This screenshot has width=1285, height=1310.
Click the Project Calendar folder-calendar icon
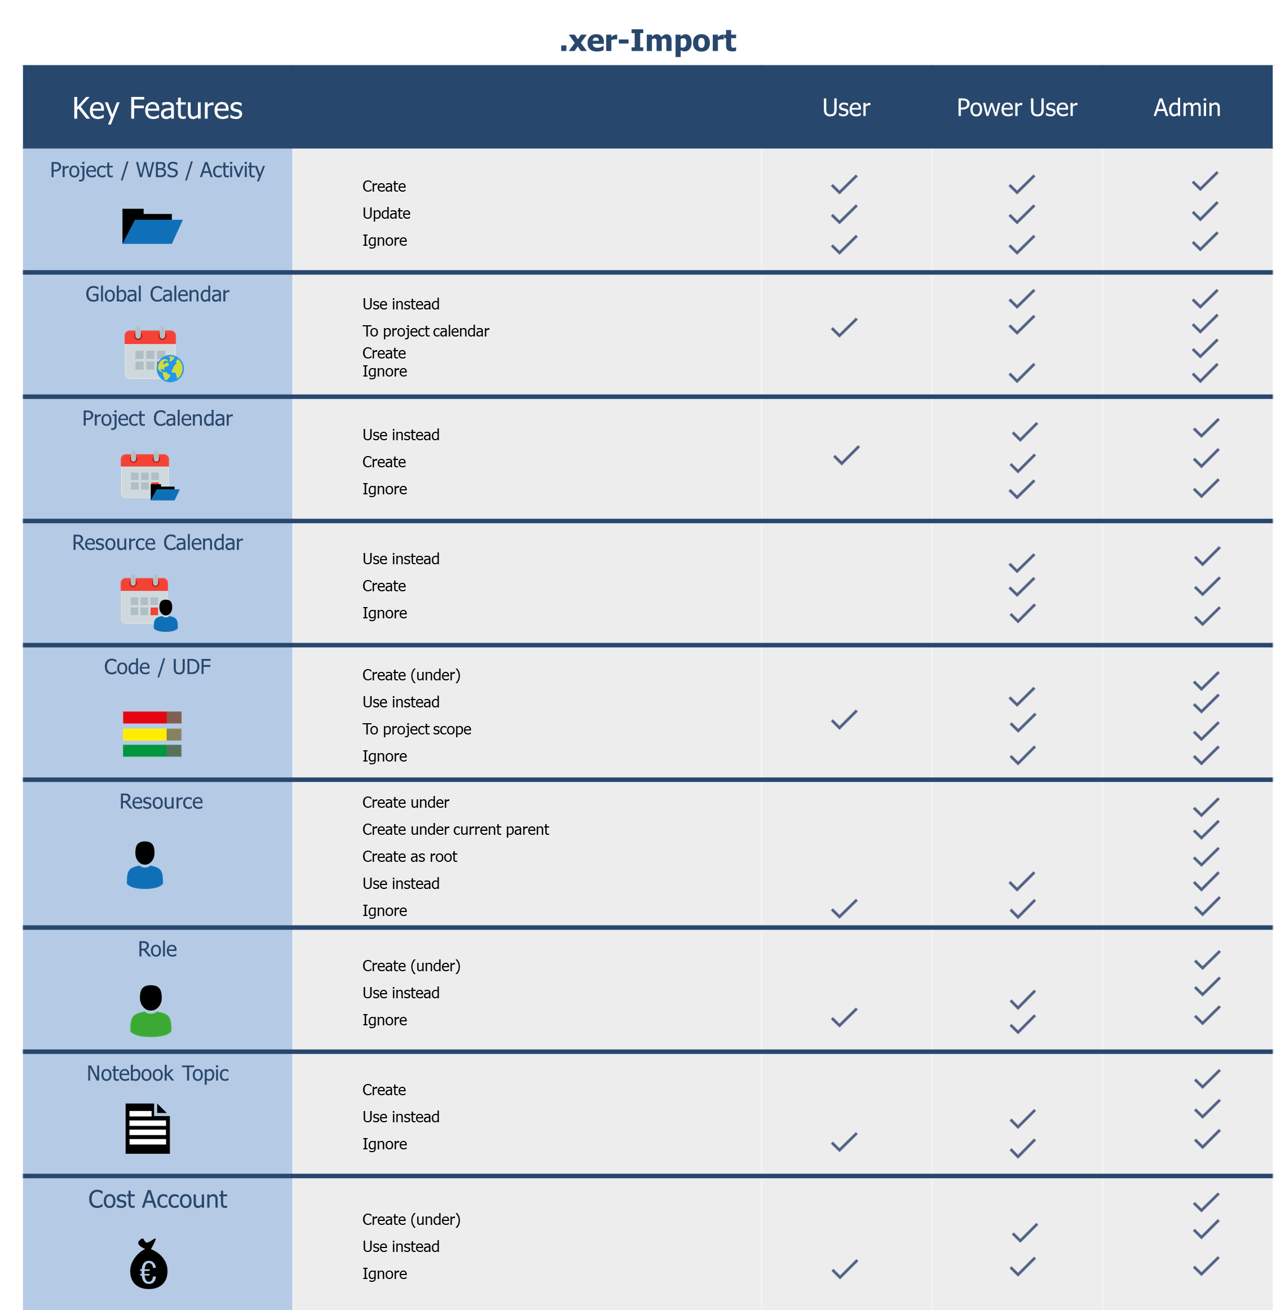tap(150, 476)
